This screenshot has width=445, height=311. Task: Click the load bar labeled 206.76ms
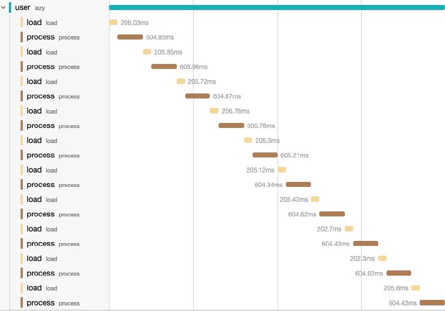[x=214, y=111]
